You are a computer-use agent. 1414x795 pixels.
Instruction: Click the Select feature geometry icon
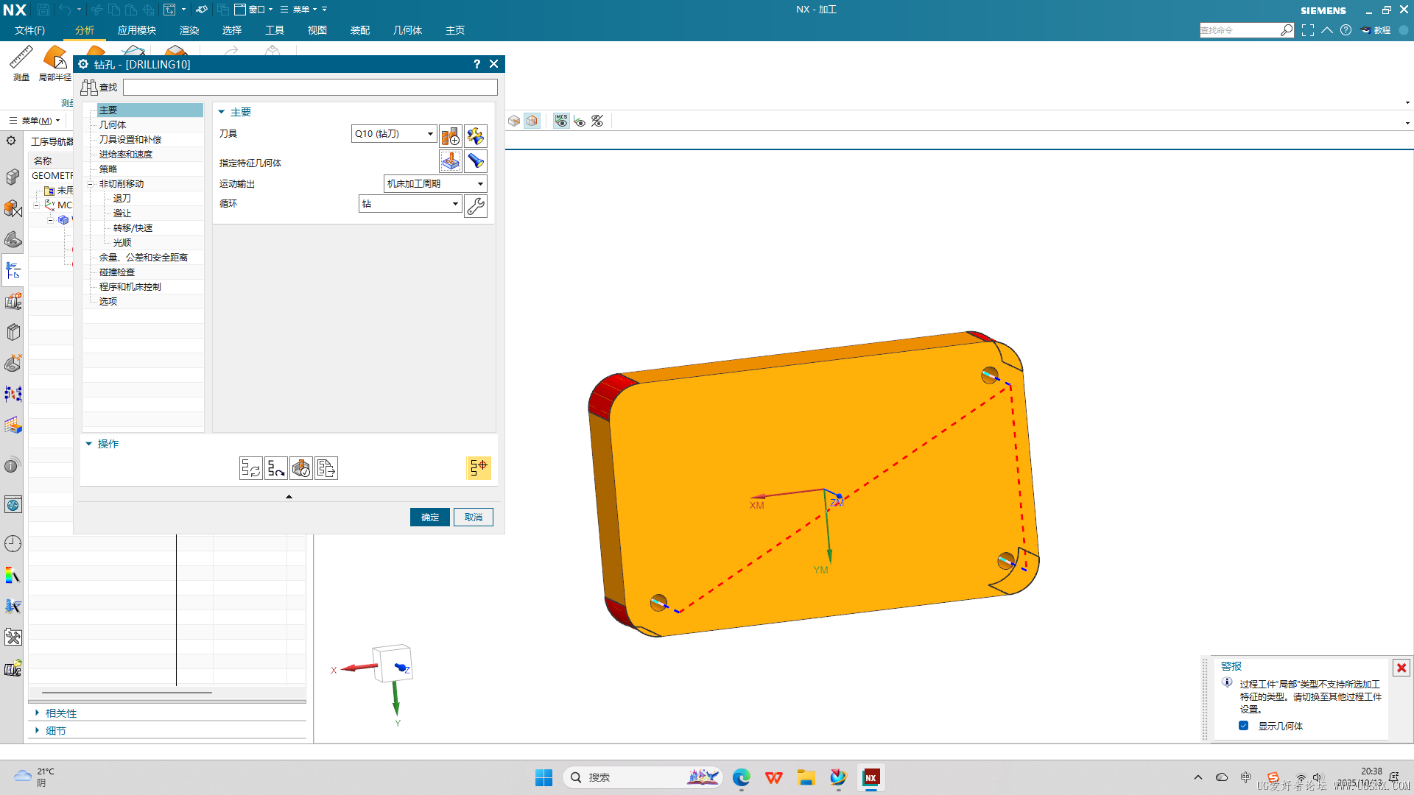450,161
